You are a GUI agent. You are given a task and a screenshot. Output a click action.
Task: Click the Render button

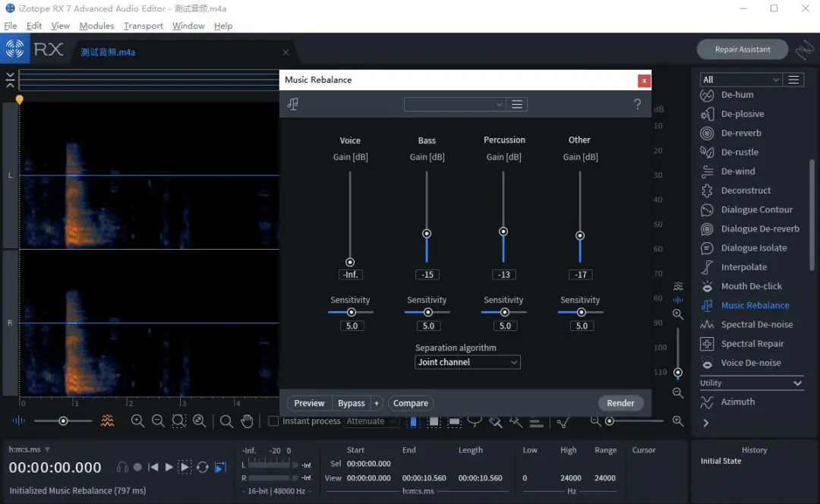pyautogui.click(x=620, y=403)
